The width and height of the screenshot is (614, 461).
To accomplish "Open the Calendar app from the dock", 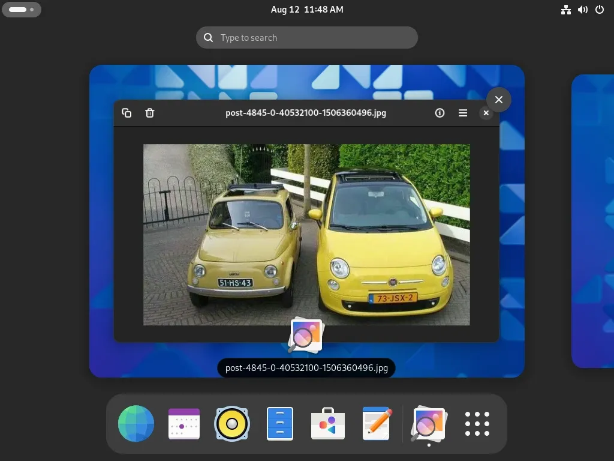I will 183,424.
